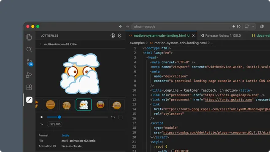Viewport: 270px width, 152px height.
Task: Click the animation progress slider handle
Action: [59, 117]
